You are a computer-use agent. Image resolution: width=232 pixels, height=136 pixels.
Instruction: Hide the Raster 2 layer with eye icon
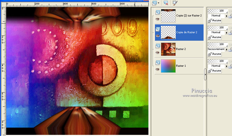pos(158,53)
